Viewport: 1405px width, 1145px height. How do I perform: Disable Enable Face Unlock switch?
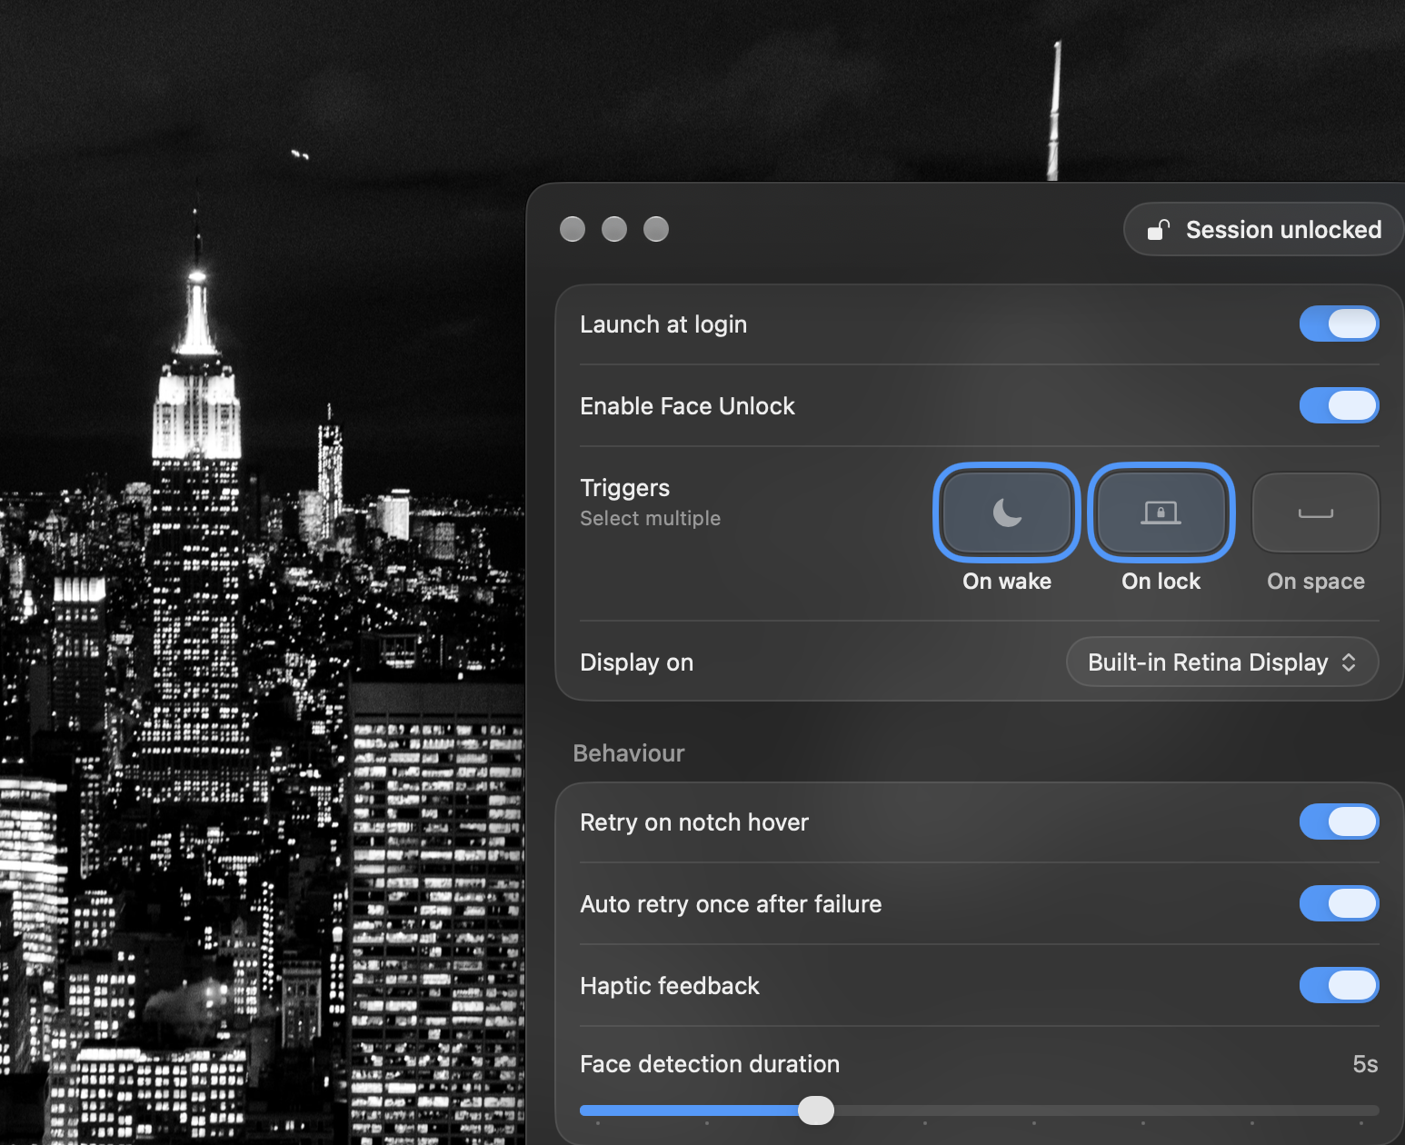click(1340, 405)
